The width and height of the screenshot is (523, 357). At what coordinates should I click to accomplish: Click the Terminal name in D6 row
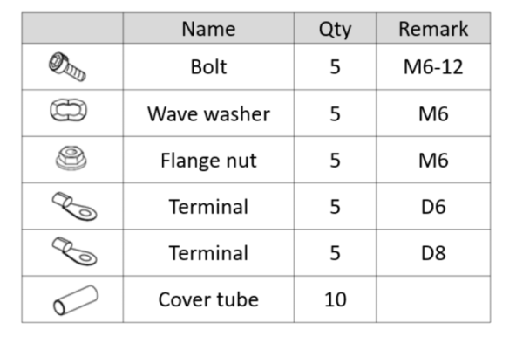[x=208, y=207]
